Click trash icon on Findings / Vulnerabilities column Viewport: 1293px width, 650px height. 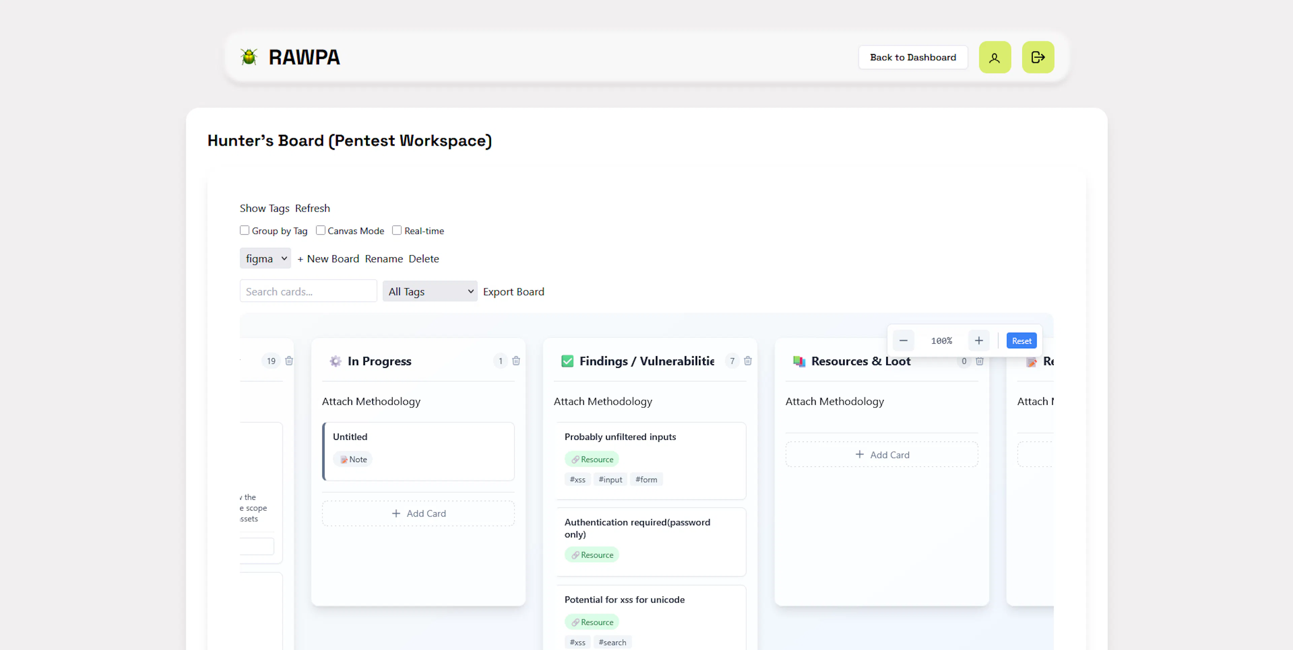pos(748,361)
